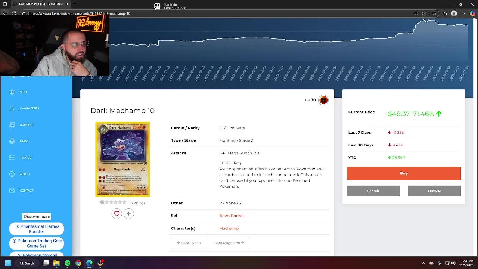Click the microphone icon in system tray
This screenshot has width=478, height=269.
(x=439, y=263)
